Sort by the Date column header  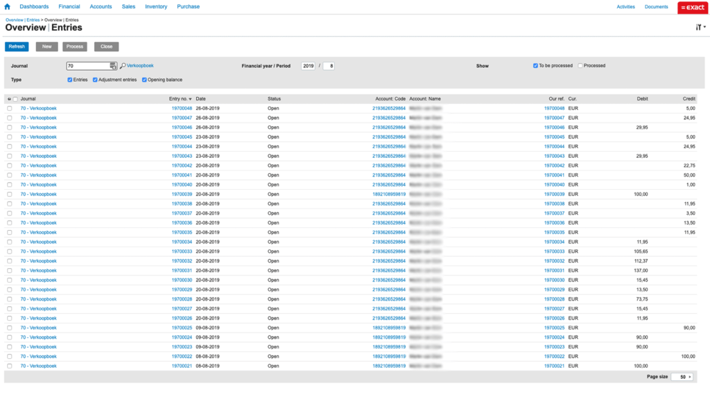(200, 99)
